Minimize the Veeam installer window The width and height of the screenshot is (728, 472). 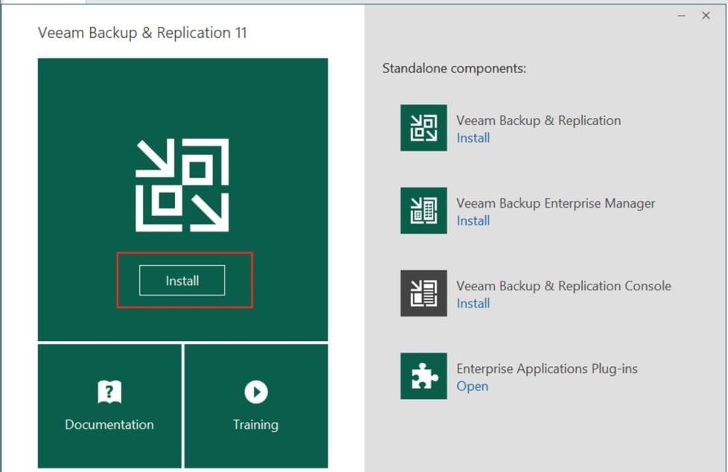point(681,16)
